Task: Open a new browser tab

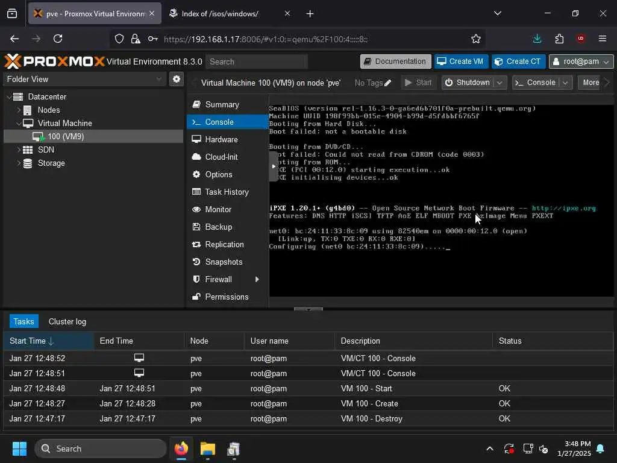Action: coord(310,14)
